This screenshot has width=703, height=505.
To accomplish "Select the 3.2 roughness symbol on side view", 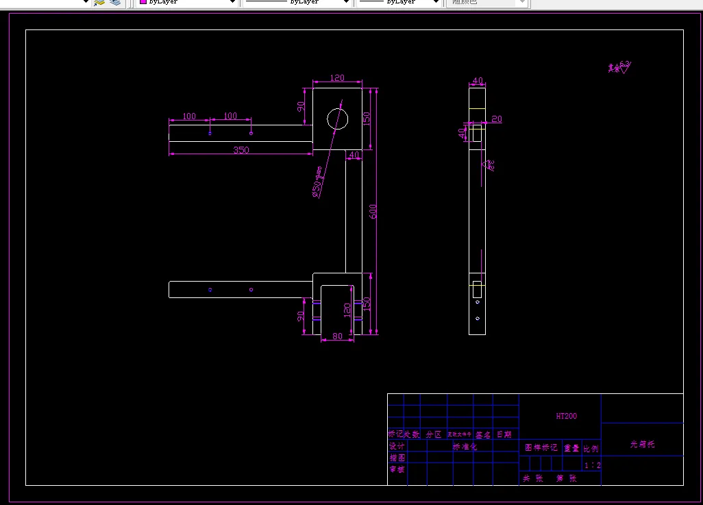I will 489,165.
